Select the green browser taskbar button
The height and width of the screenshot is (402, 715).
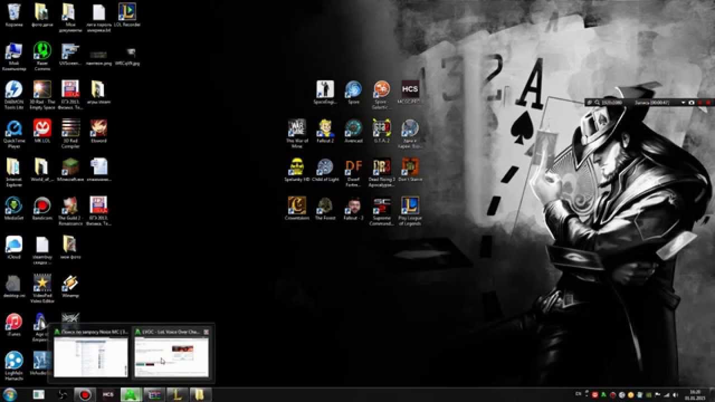pos(131,395)
